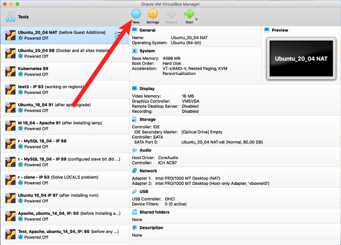Click the USB Controller OHCI value

(x=170, y=199)
